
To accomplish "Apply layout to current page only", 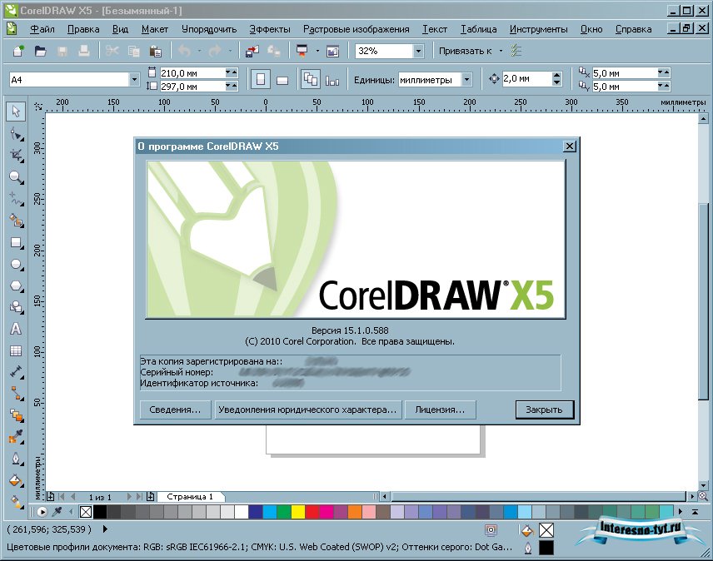I will [x=332, y=80].
